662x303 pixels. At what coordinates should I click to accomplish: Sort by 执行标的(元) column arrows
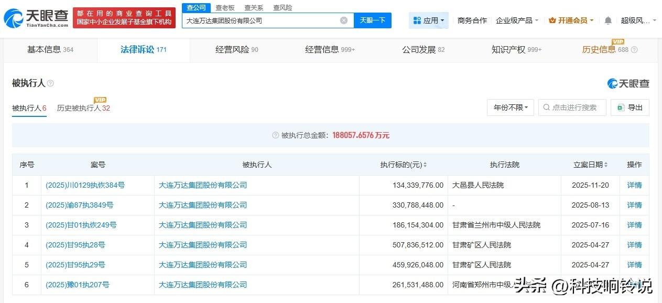425,165
